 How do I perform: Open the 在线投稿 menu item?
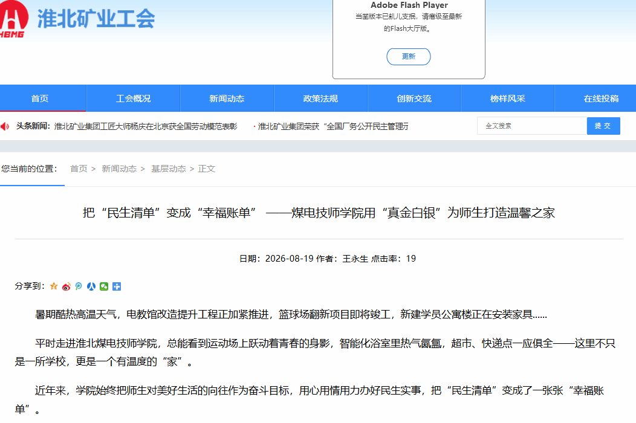coord(601,98)
